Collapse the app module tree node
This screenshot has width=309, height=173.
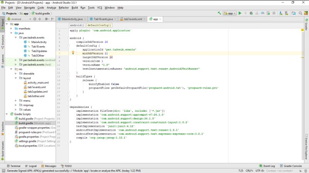[7, 24]
